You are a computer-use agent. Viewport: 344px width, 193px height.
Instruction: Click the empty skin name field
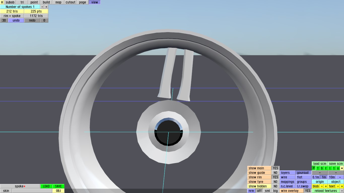(x=32, y=191)
